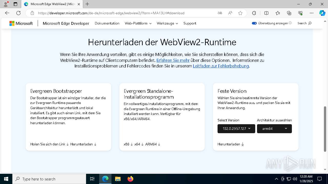
Task: Download the ARM64 standalone installer
Action: tap(153, 144)
